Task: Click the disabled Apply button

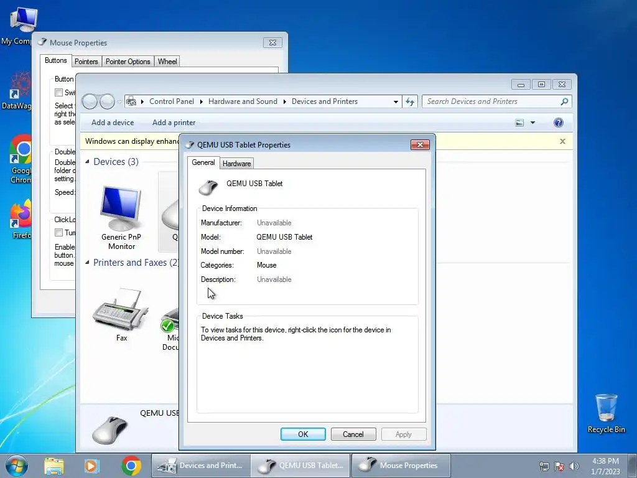Action: point(403,434)
